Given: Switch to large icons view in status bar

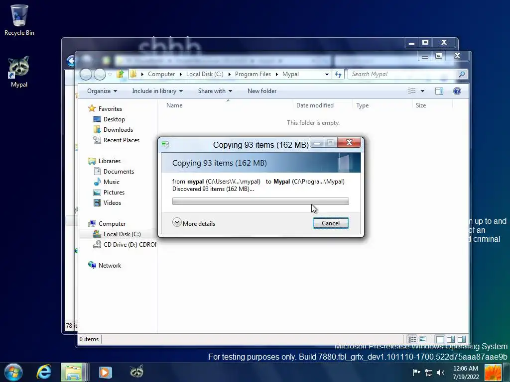Looking at the screenshot, I should click(423, 339).
